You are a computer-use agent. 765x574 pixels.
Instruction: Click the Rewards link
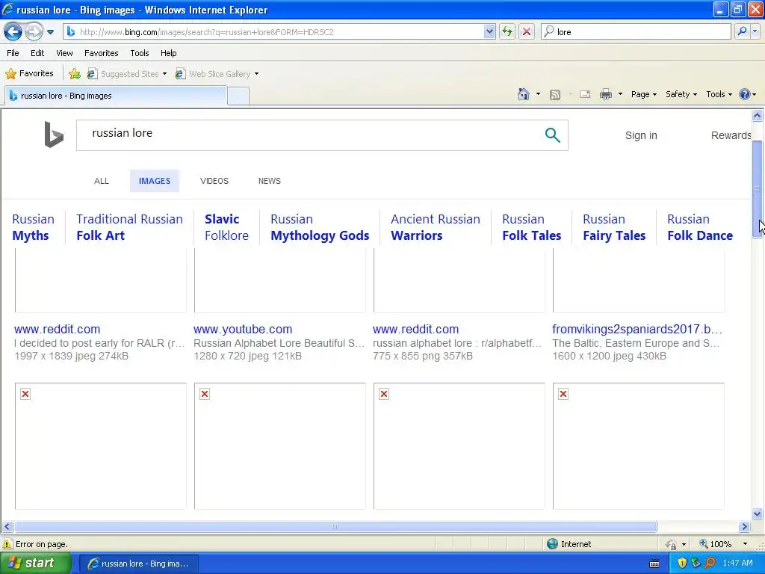pyautogui.click(x=731, y=135)
